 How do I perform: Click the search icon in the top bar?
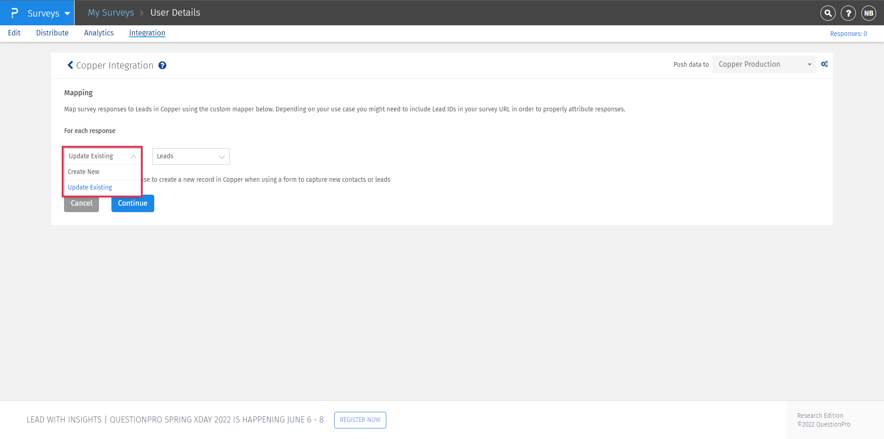pyautogui.click(x=827, y=13)
